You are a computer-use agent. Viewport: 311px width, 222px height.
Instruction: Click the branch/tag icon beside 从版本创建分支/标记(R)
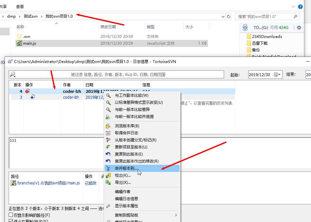coord(108,140)
